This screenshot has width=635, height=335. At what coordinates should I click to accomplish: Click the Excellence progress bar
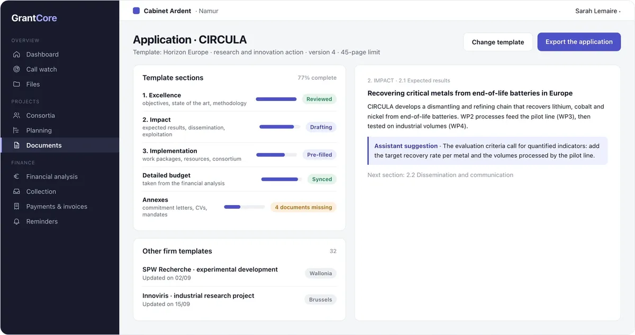pyautogui.click(x=276, y=99)
